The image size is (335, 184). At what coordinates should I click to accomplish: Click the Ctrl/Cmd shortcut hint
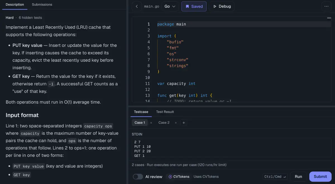(x=275, y=177)
